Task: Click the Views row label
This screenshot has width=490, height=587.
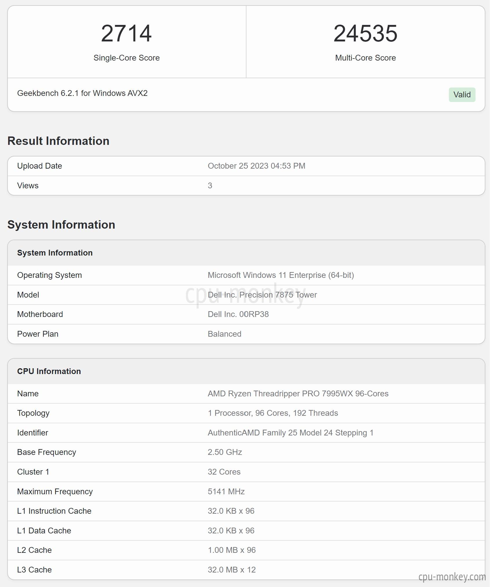Action: point(28,186)
